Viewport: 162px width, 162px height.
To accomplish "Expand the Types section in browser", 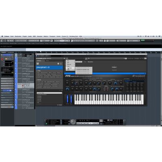I will [x=39, y=71].
